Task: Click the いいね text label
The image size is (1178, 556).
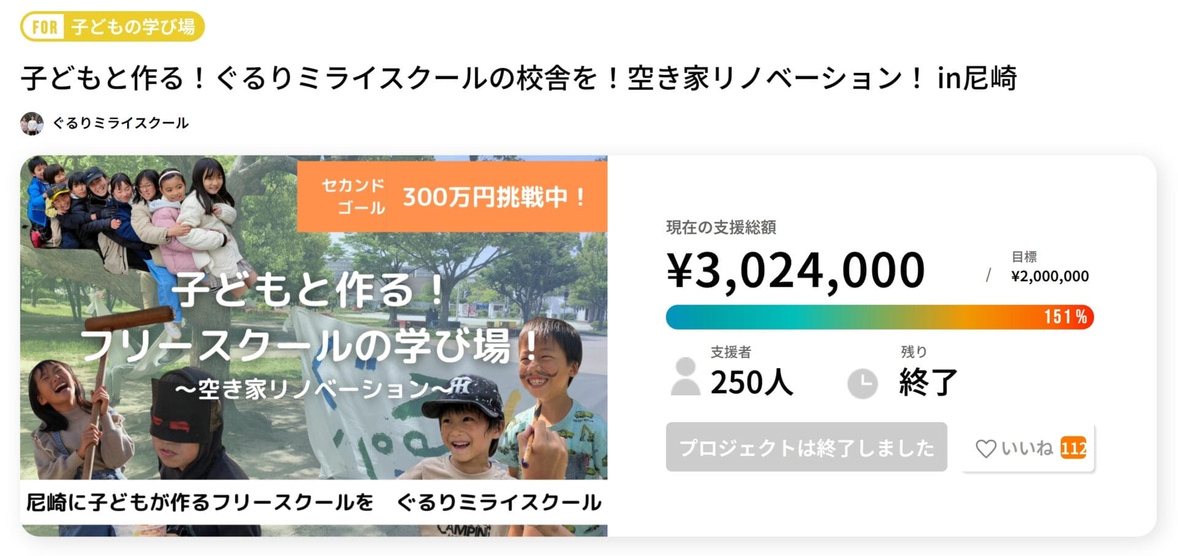Action: (x=1027, y=448)
